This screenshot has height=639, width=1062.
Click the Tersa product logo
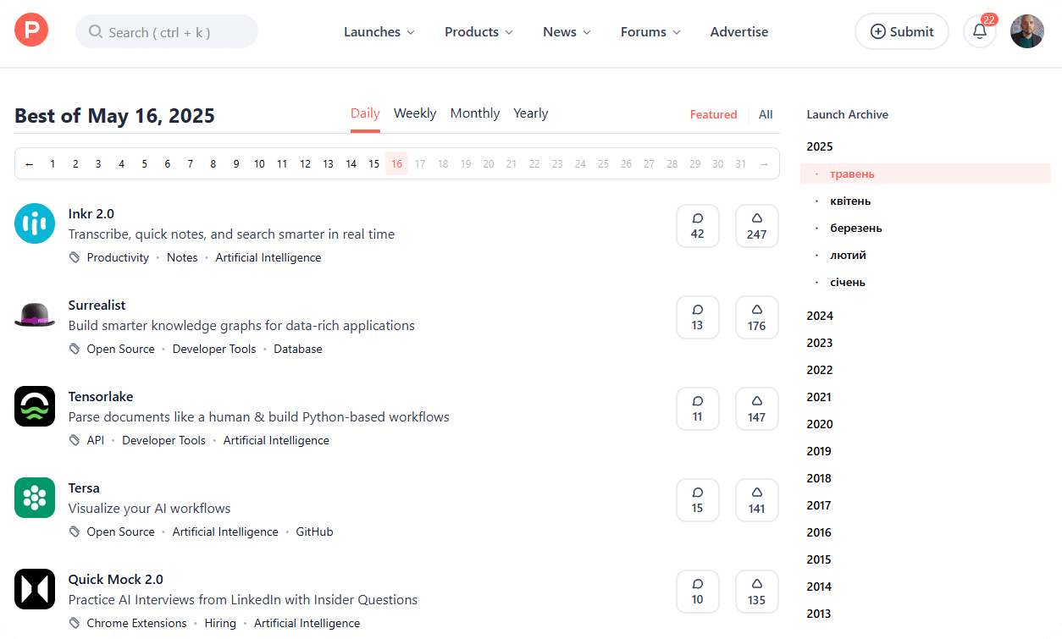click(x=35, y=498)
